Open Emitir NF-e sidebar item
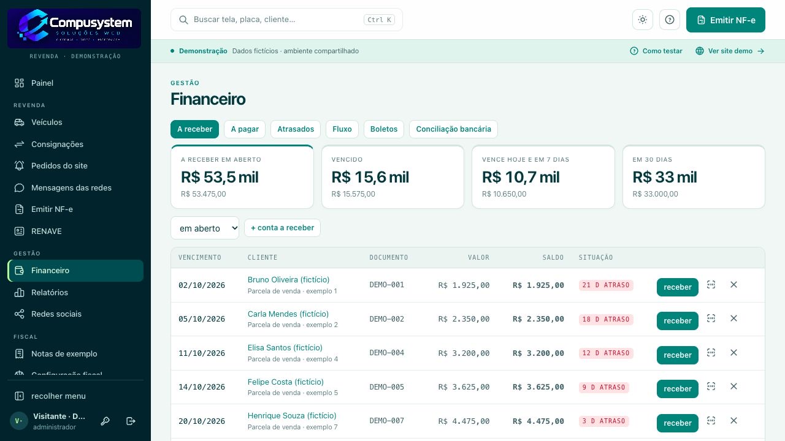Screen dimensions: 785x441 tap(75, 209)
